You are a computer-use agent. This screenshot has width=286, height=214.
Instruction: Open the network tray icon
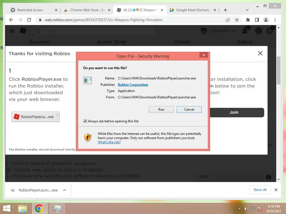[x=253, y=209]
